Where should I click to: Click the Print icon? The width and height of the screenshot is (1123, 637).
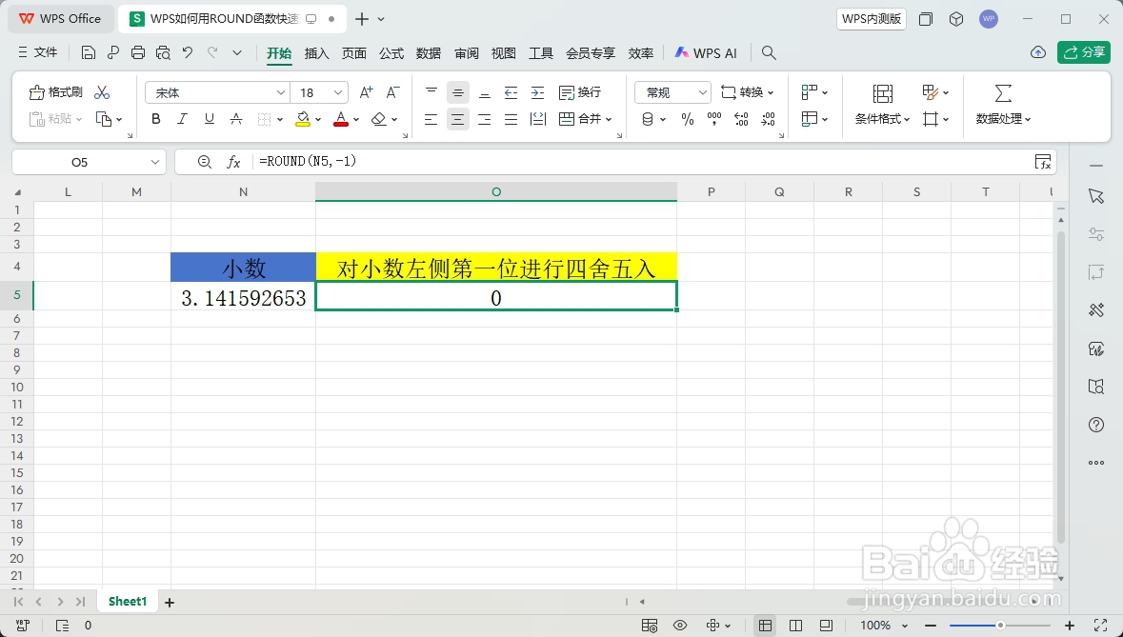point(138,52)
